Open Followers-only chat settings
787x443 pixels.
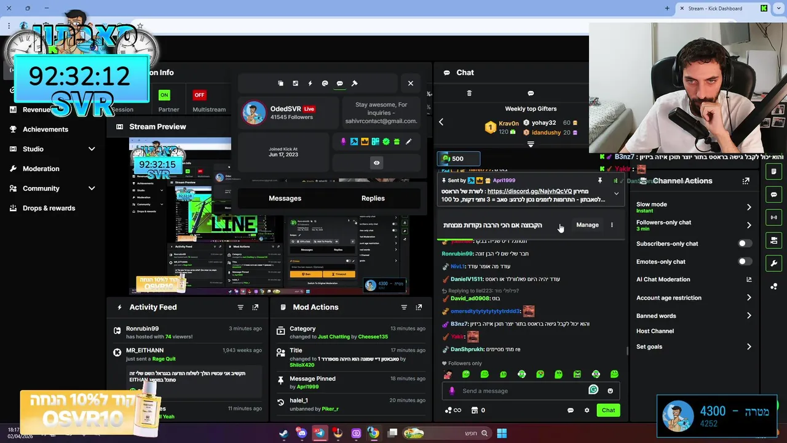click(x=694, y=225)
